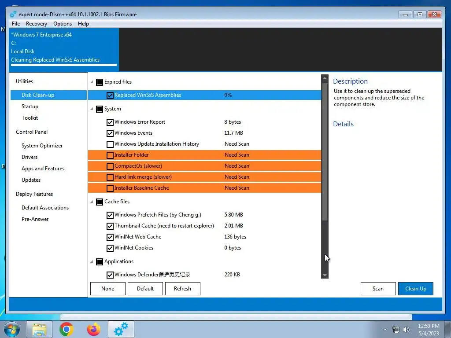The height and width of the screenshot is (338, 451).
Task: Uncheck Windows Events checkbox
Action: (110, 133)
